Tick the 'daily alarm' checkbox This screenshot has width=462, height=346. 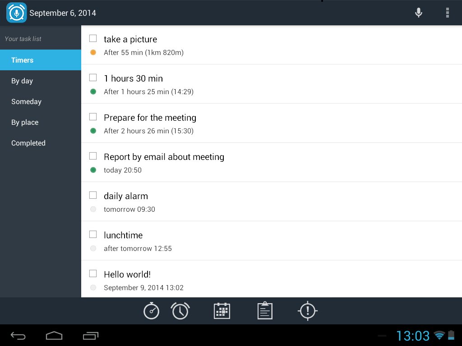(93, 195)
